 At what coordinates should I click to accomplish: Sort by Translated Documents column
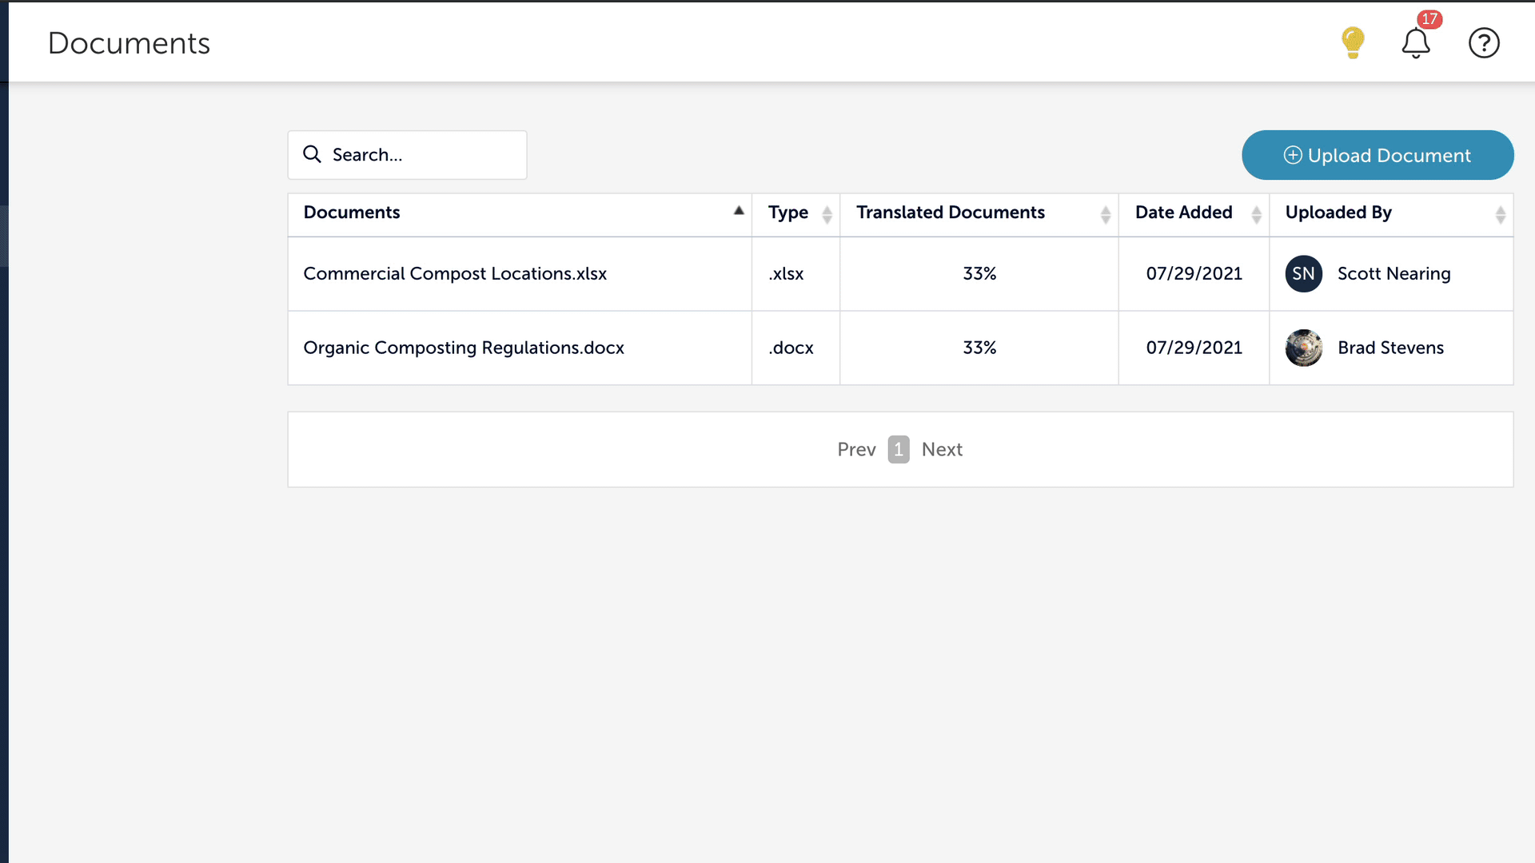1105,214
